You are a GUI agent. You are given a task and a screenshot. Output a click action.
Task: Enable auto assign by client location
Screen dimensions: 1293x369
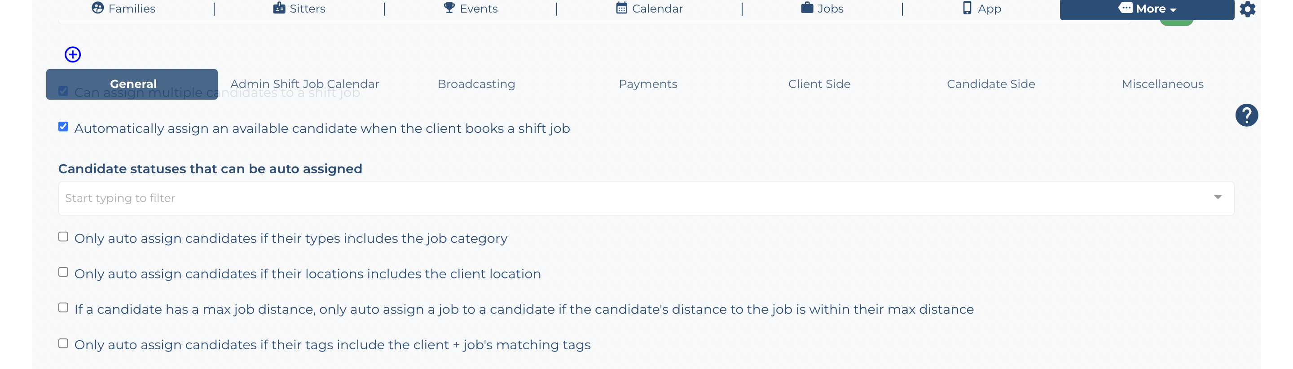point(63,272)
